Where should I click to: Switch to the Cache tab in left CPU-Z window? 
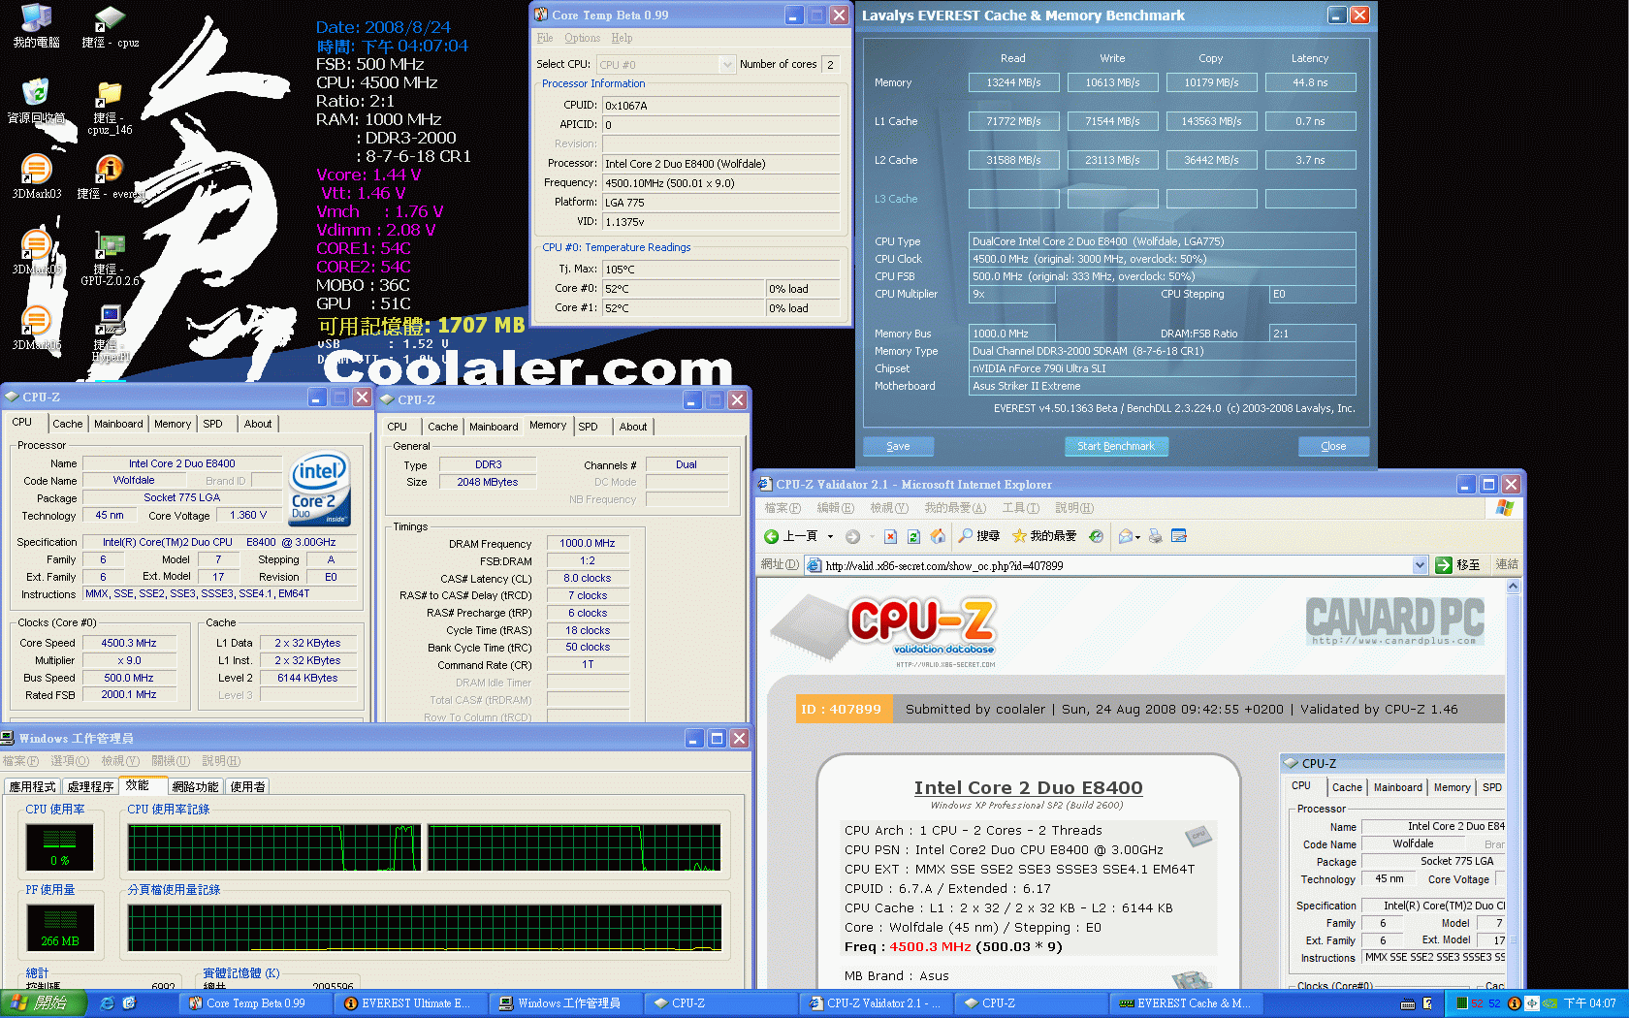tap(67, 424)
